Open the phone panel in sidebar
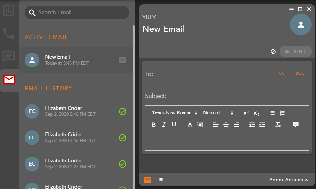Viewport: 316px width, 189px height. 9,33
